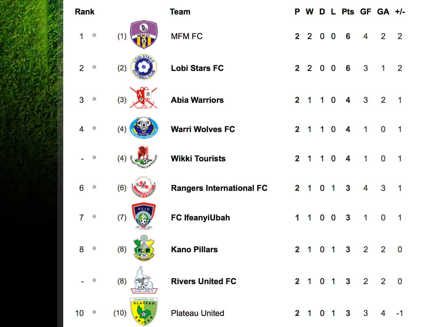This screenshot has width=439, height=327.
Task: Click the MFM FC club crest
Action: point(144,34)
